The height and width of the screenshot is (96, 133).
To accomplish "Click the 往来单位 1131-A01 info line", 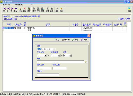I will tap(22, 16).
